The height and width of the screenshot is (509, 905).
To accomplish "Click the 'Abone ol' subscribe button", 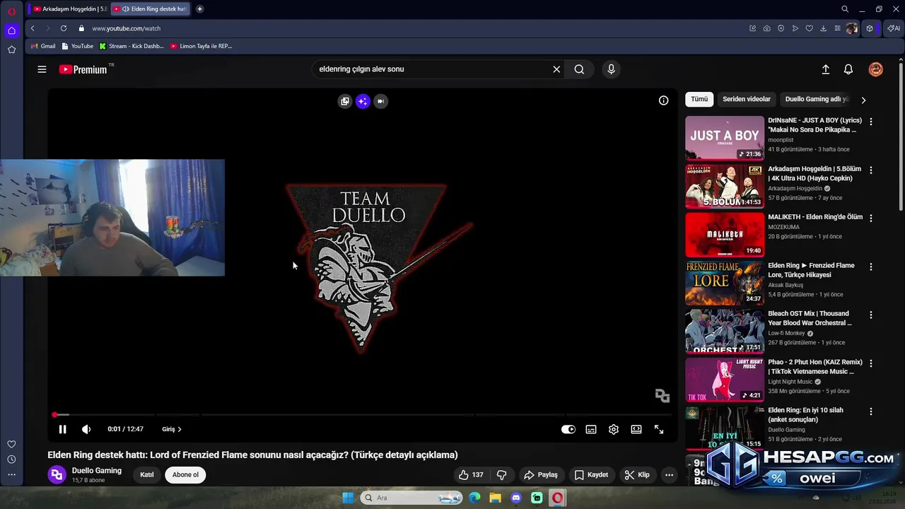I will pos(185,475).
